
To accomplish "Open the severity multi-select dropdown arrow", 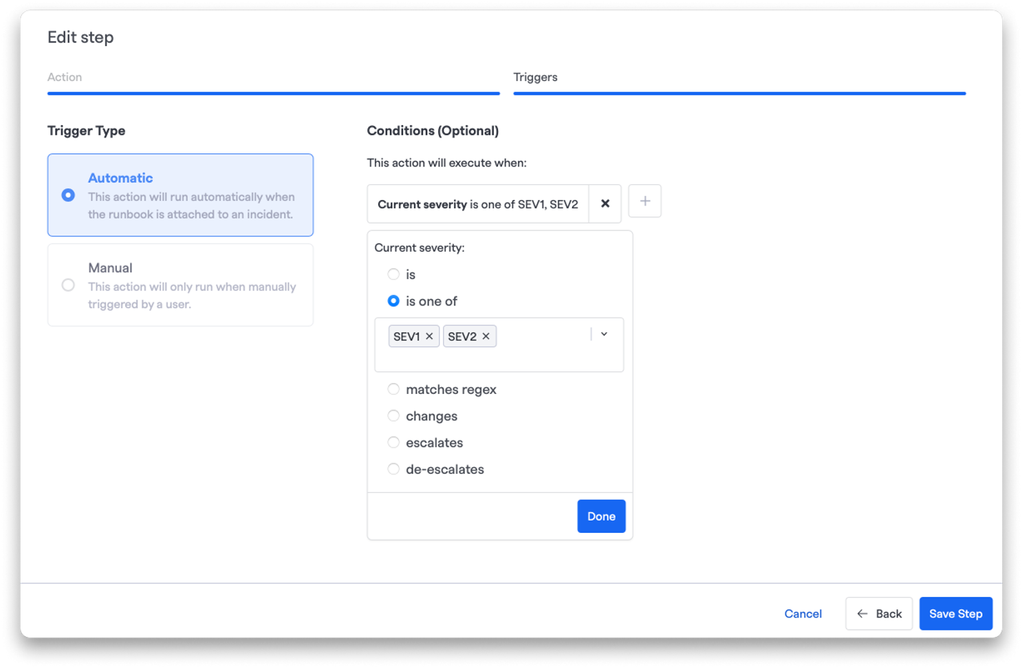I will (604, 334).
